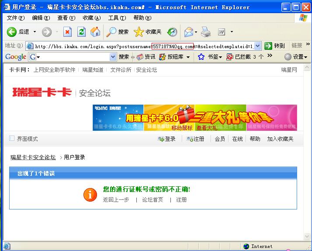This screenshot has width=312, height=251.
Task: Open the 会员 forum nav link
Action: (220, 139)
